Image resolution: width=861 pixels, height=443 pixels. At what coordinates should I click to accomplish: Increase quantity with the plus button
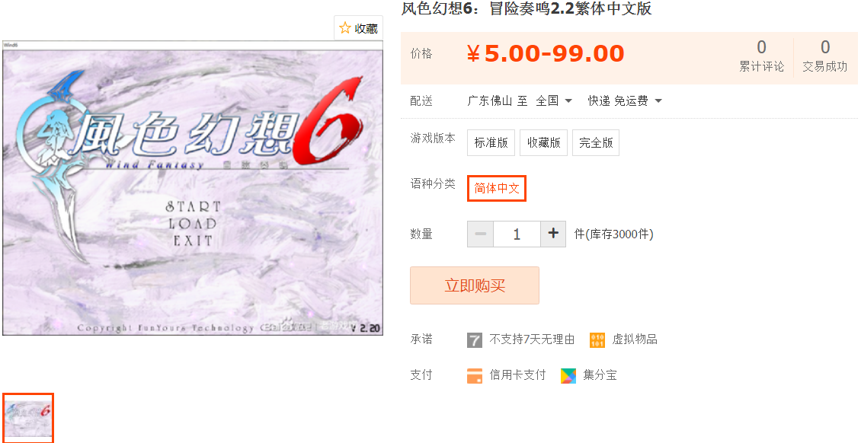(x=553, y=234)
